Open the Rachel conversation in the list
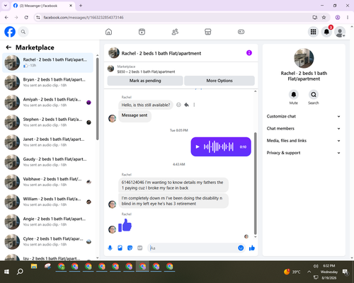The height and width of the screenshot is (283, 354). point(47,63)
